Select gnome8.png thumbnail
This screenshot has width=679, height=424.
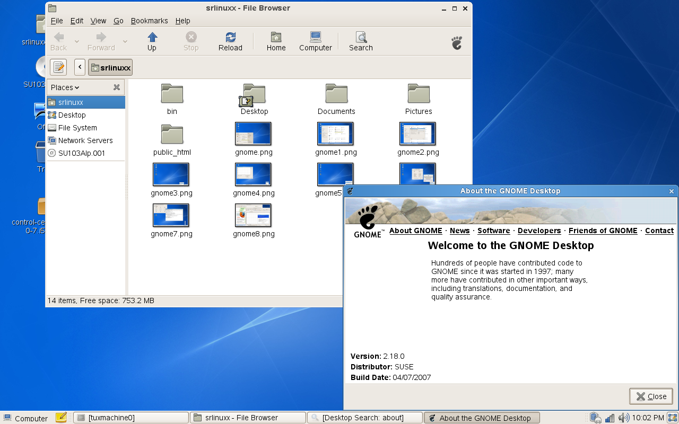pos(253,215)
